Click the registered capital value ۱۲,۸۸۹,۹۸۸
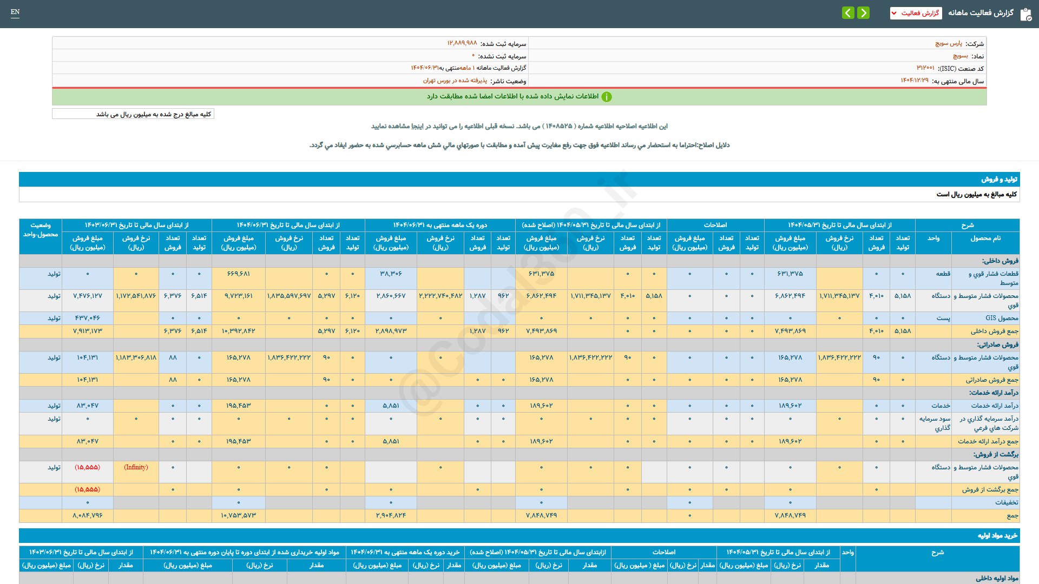Image resolution: width=1039 pixels, height=584 pixels. click(462, 43)
